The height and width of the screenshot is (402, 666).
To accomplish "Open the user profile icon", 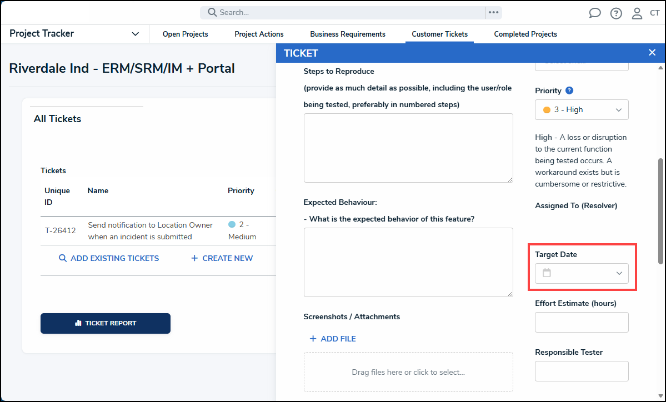I will 637,13.
